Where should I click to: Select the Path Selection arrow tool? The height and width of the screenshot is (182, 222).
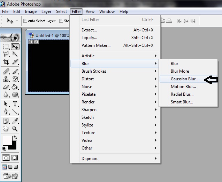[x=6, y=104]
